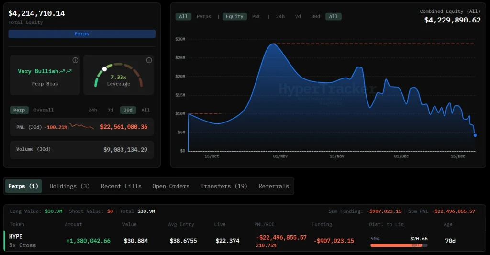Click the Dist. to Liq progress bar
Viewport: 490px width, 255px height.
(399, 245)
